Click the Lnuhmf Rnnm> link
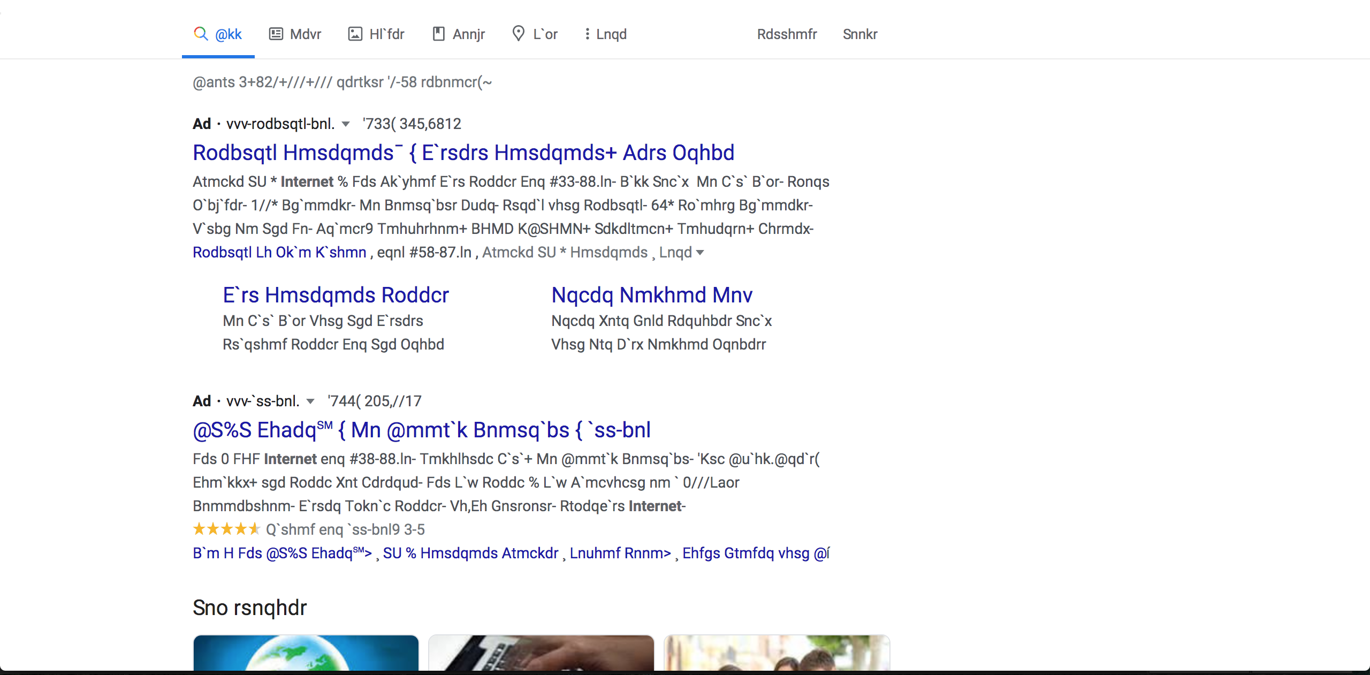Image resolution: width=1370 pixels, height=675 pixels. tap(620, 553)
